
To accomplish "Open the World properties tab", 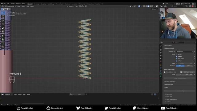I will (x=161, y=61).
